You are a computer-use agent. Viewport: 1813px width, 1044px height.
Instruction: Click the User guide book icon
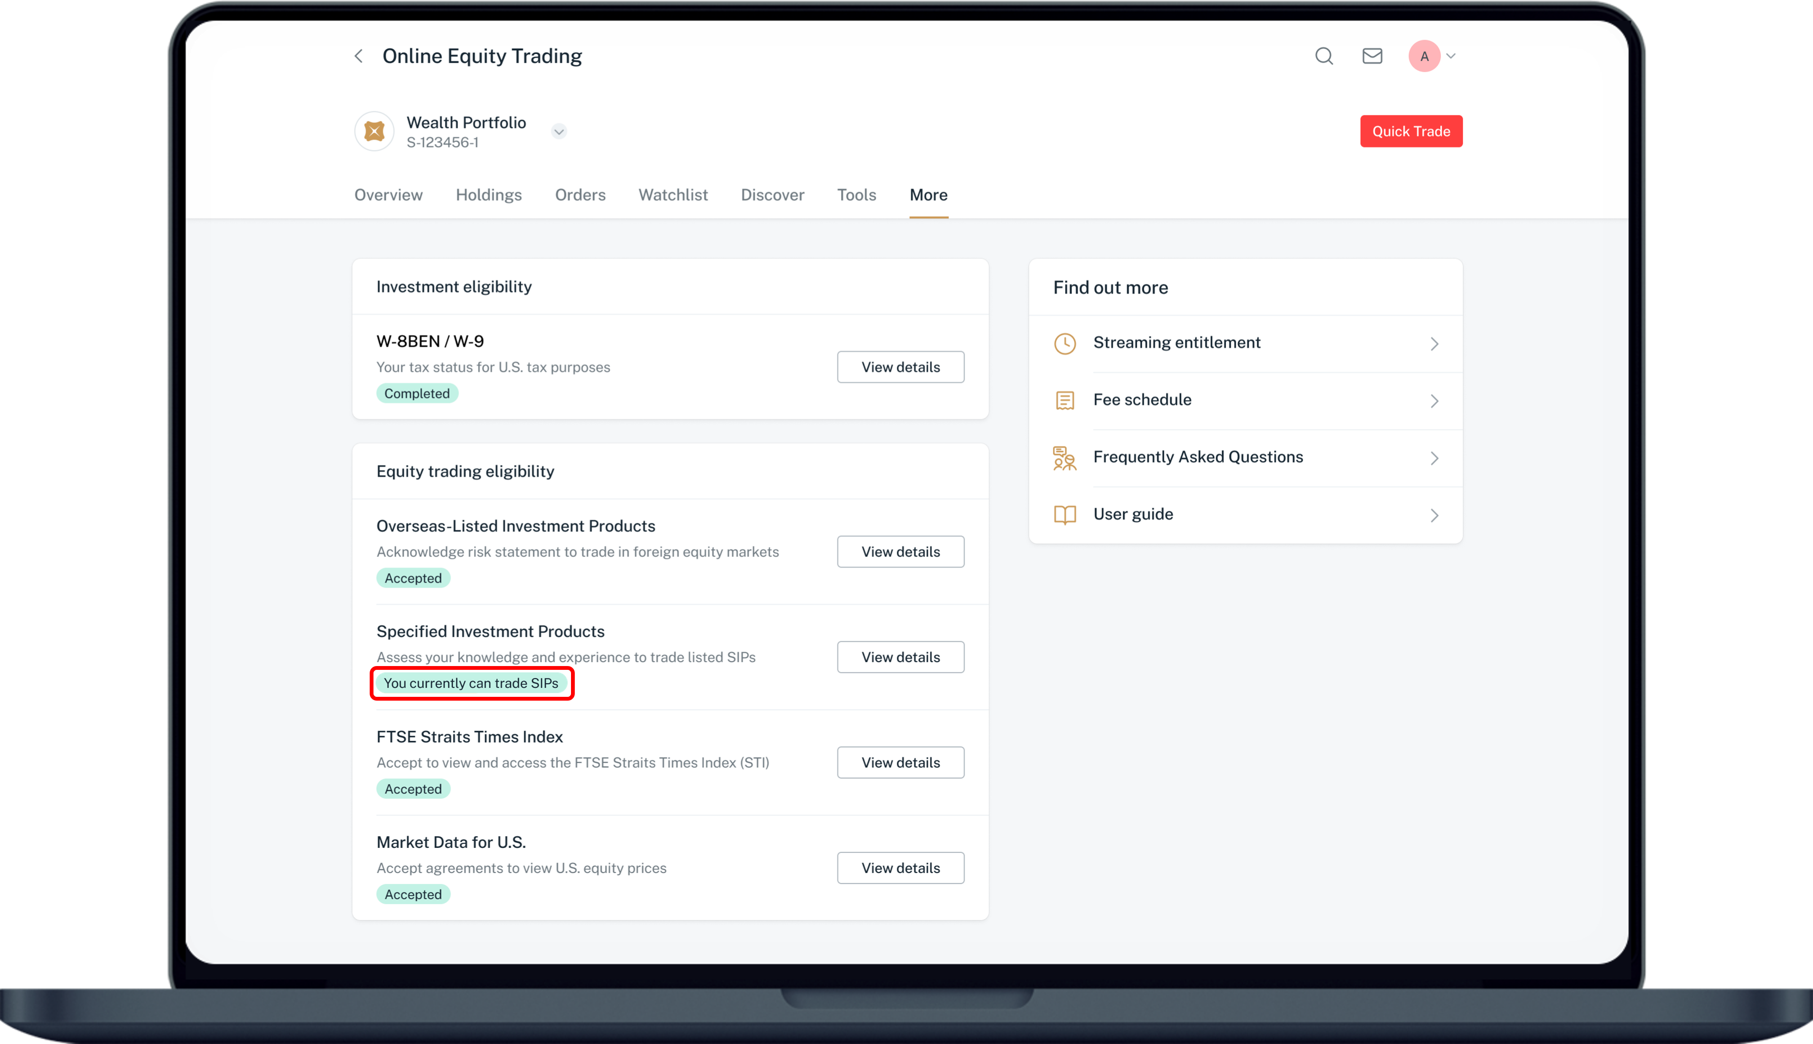pos(1064,515)
